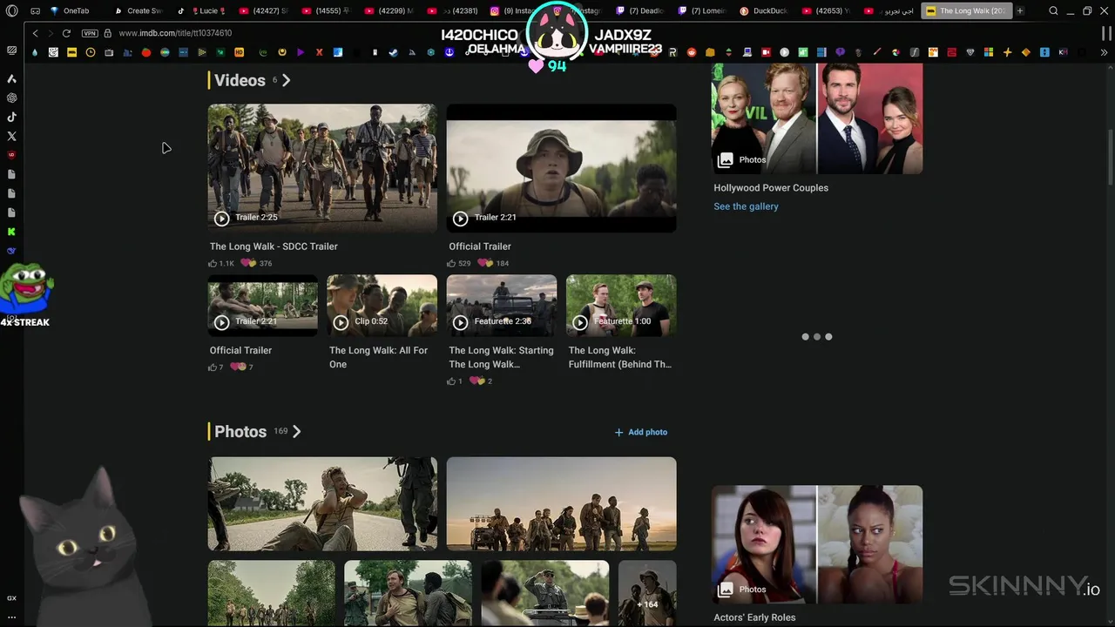The width and height of the screenshot is (1115, 627).
Task: Open the Aria AI sidebar icon
Action: pos(11,78)
